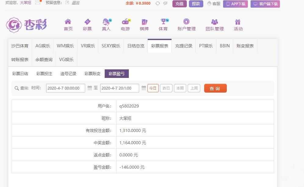Open 团队管理 team icon

coord(215,22)
